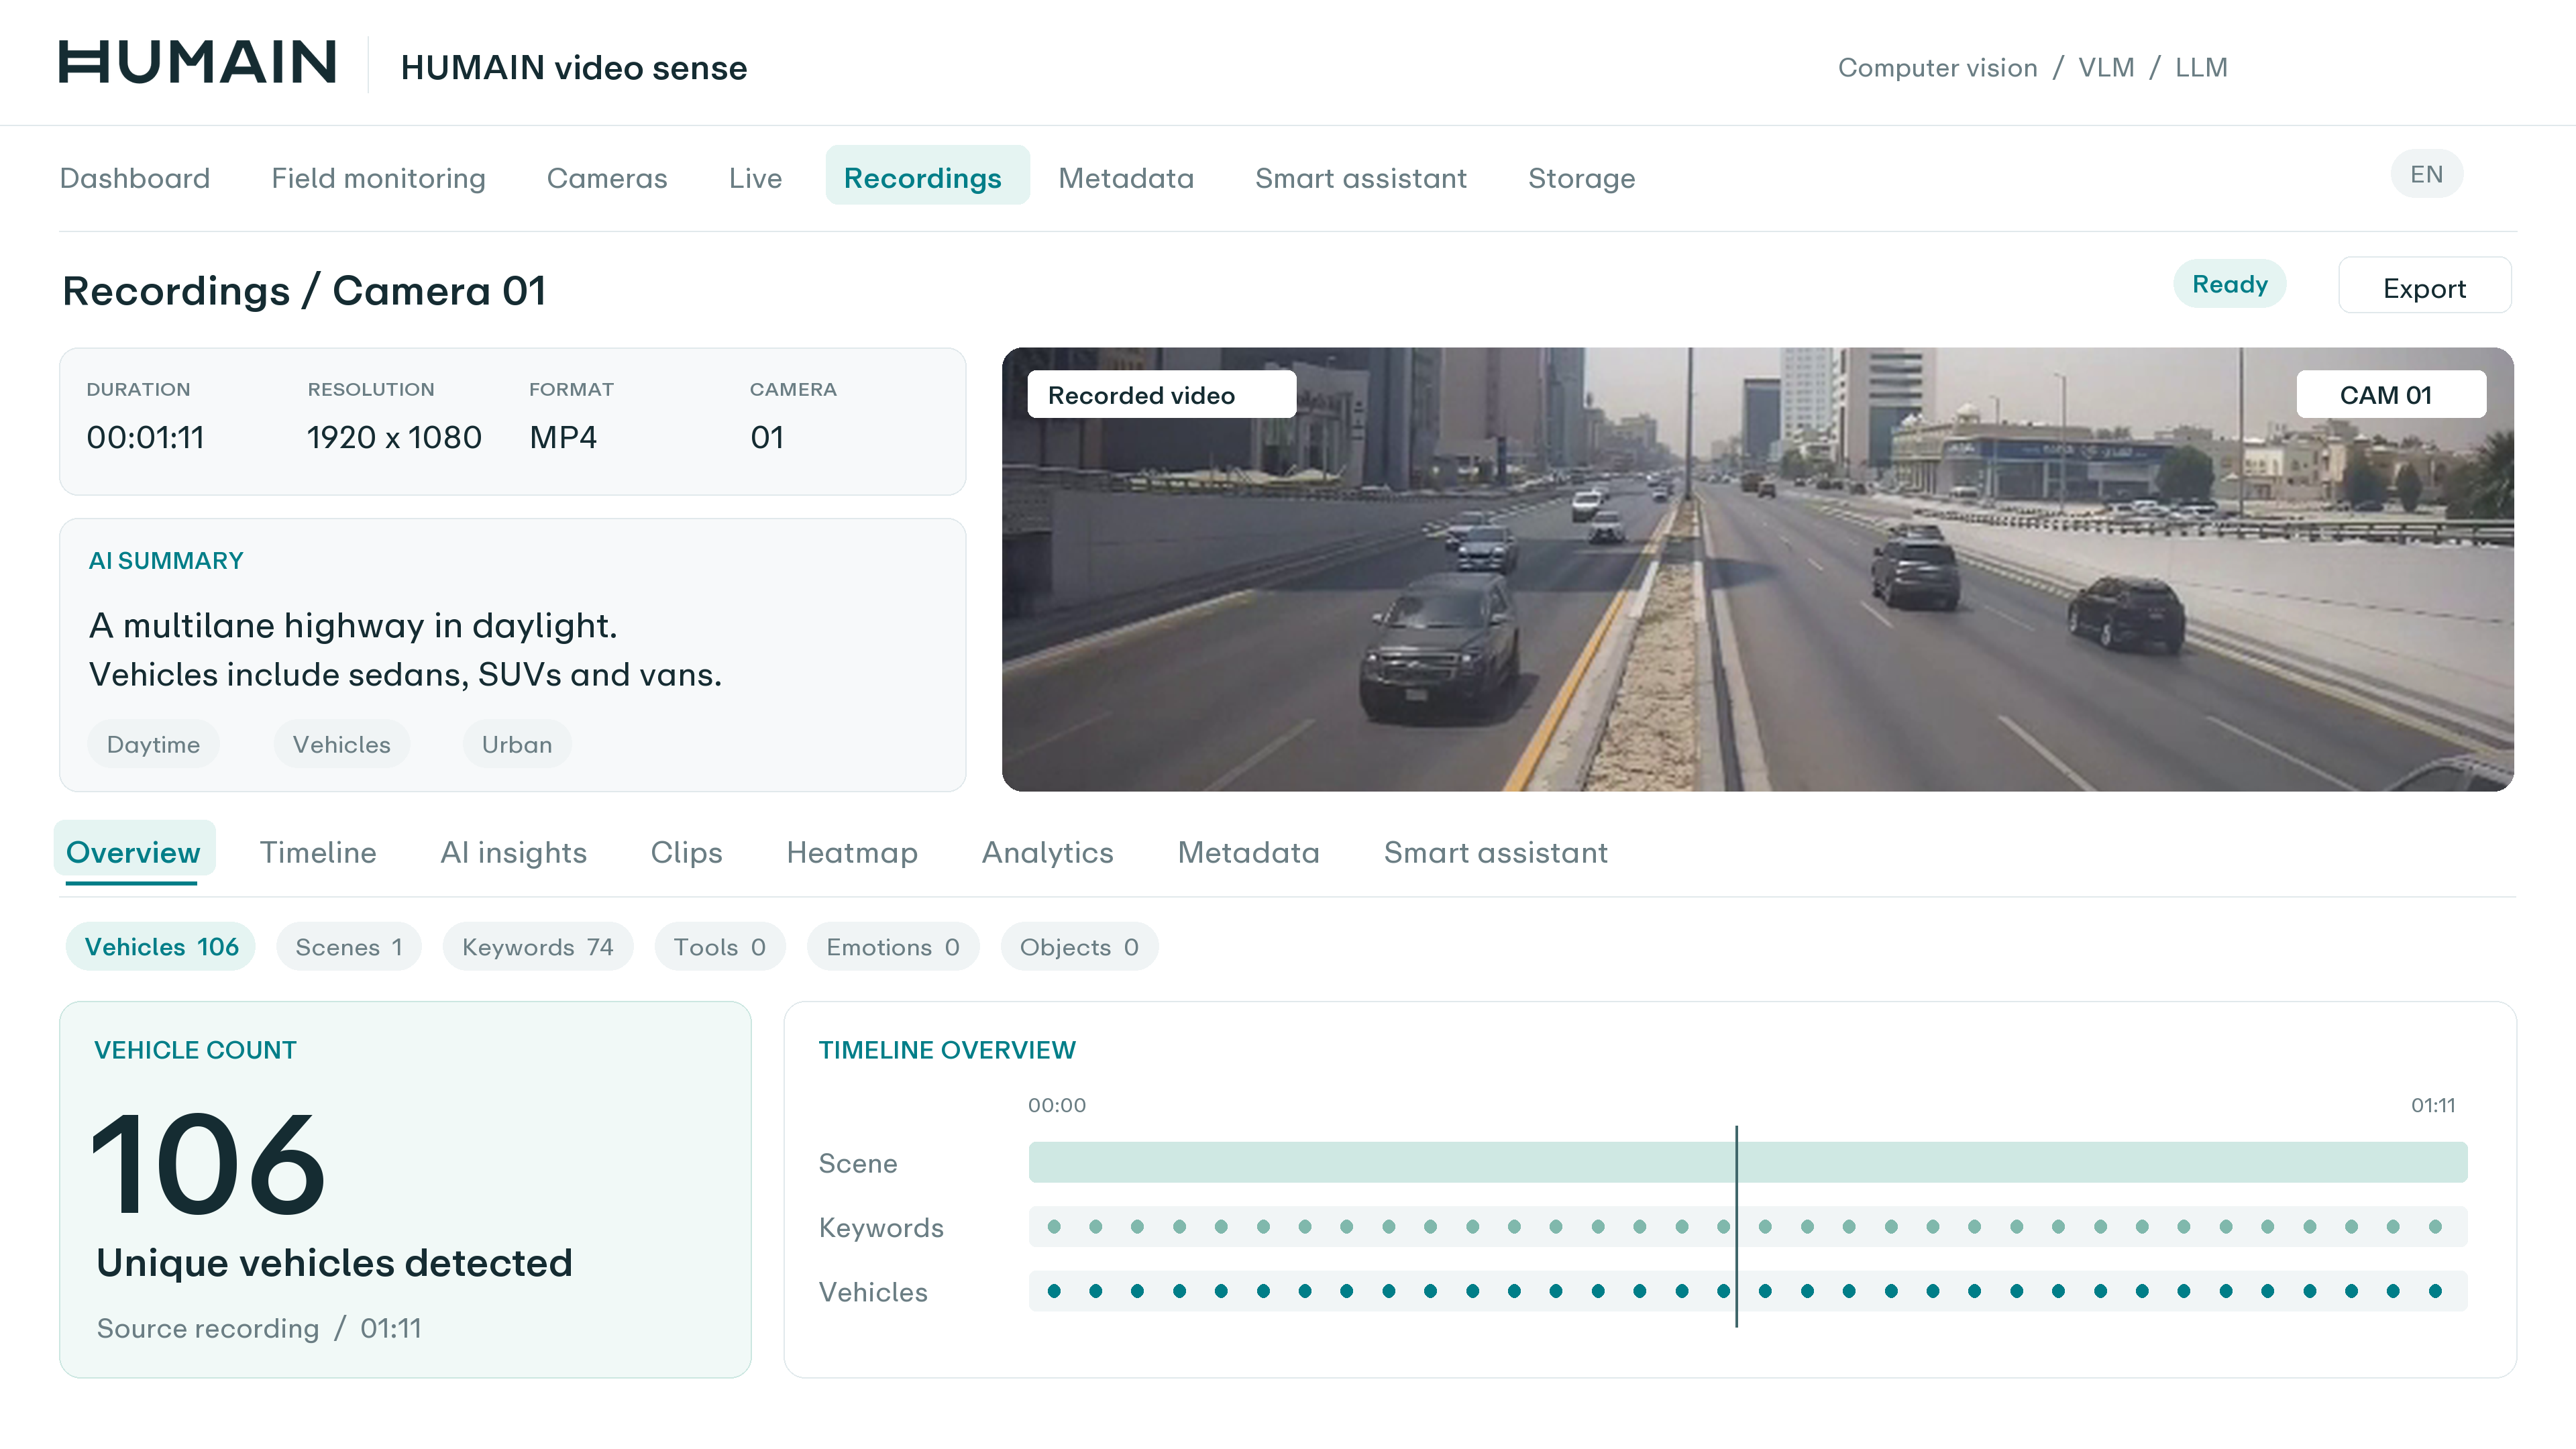The height and width of the screenshot is (1449, 2576).
Task: Open the Clips sub-tab
Action: click(x=686, y=852)
